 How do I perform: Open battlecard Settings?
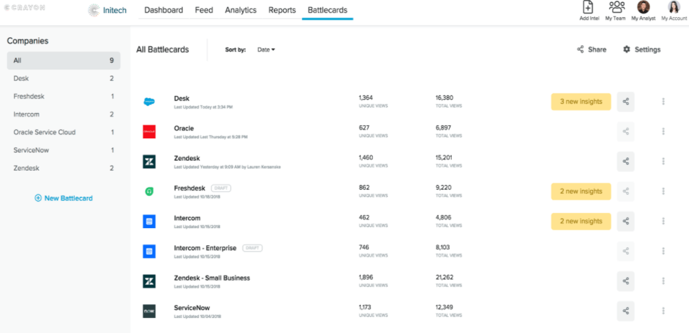tap(641, 50)
